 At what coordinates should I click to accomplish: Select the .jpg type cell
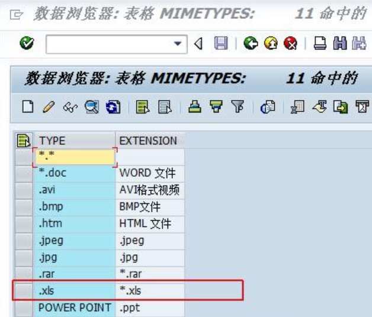(75, 258)
